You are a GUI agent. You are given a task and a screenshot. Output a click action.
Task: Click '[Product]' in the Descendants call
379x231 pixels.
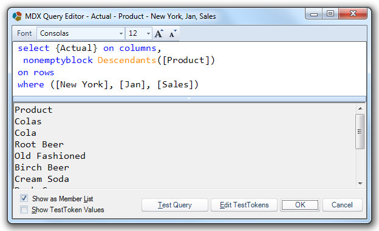pyautogui.click(x=186, y=61)
